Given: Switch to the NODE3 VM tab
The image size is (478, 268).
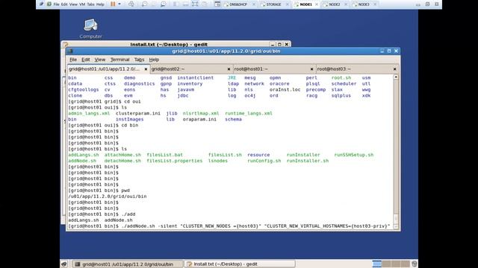Looking at the screenshot, I should [x=364, y=4].
